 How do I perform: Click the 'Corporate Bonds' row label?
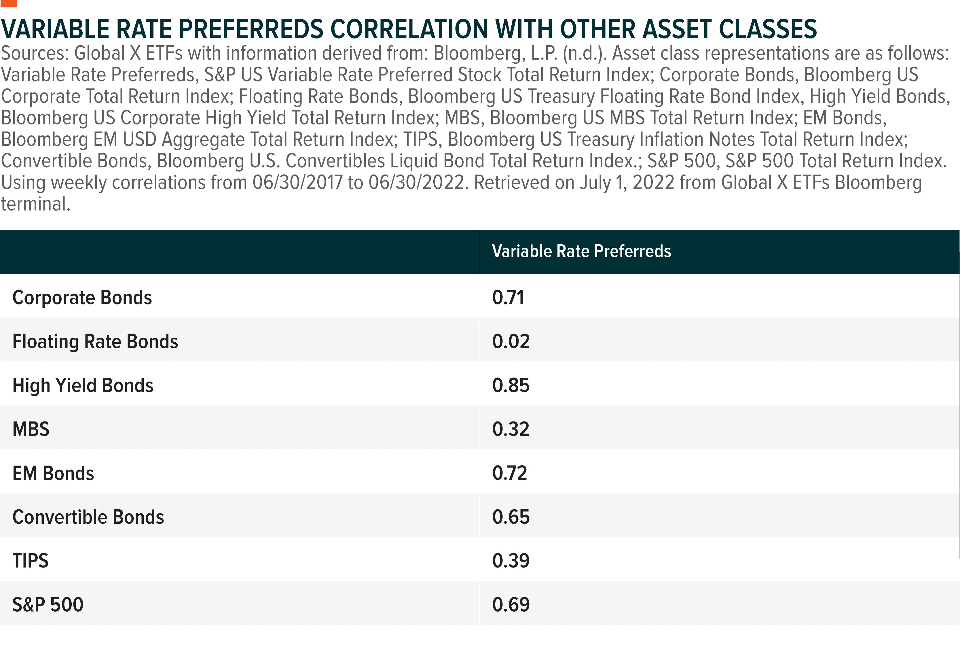click(82, 298)
